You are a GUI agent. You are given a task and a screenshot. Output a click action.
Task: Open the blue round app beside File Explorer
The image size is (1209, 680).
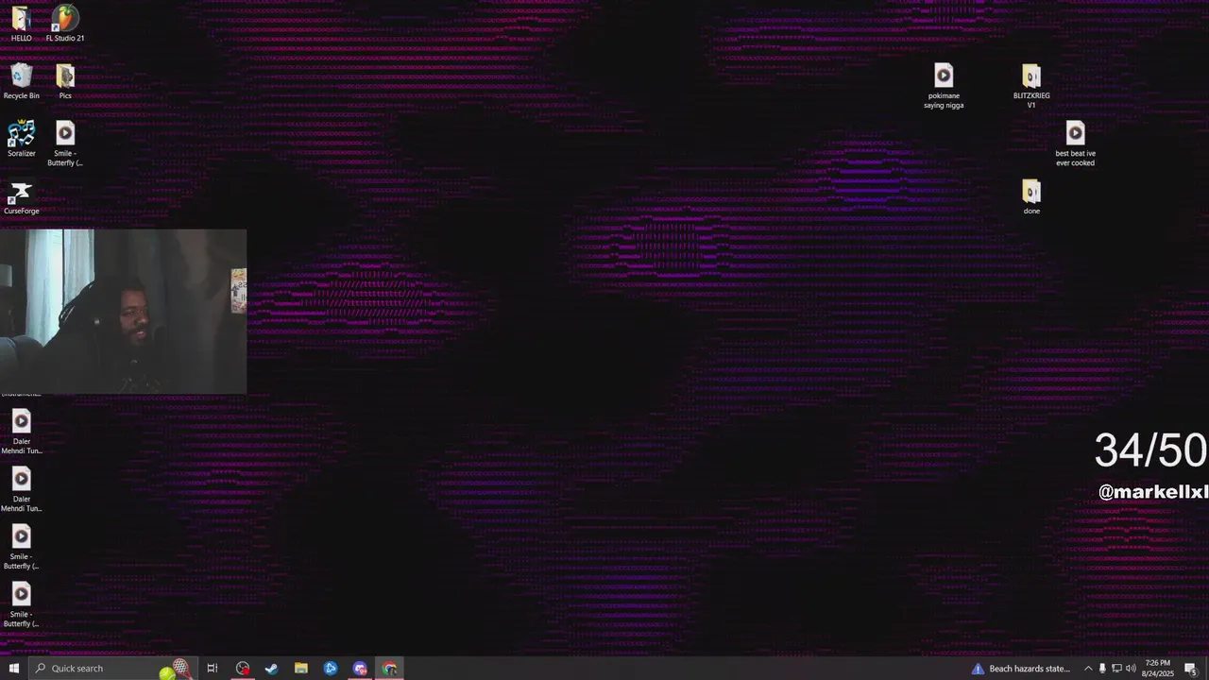331,668
